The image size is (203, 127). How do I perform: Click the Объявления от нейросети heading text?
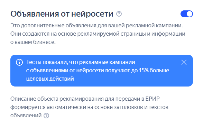point(62,14)
